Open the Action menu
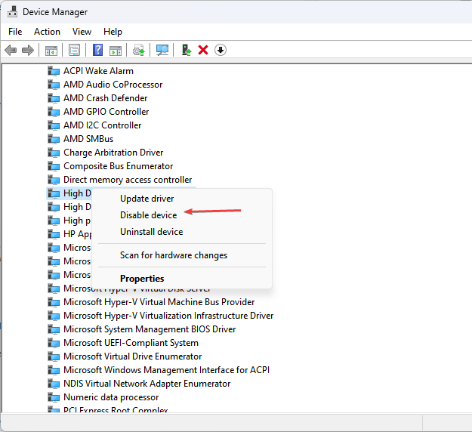This screenshot has width=472, height=432. pos(47,32)
